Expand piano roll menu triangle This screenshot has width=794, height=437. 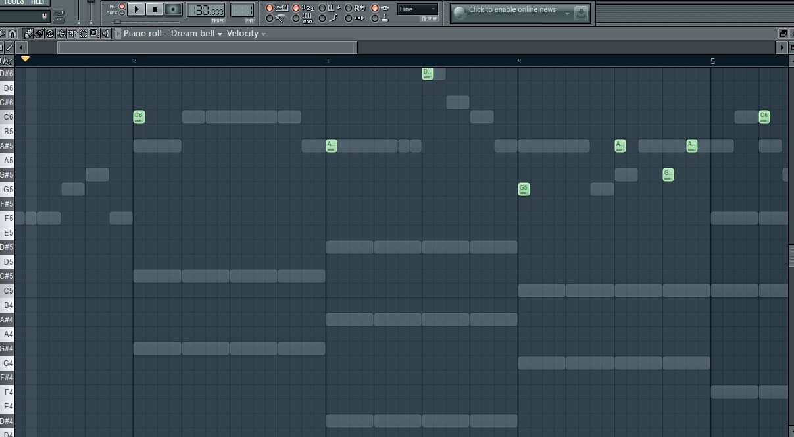118,34
